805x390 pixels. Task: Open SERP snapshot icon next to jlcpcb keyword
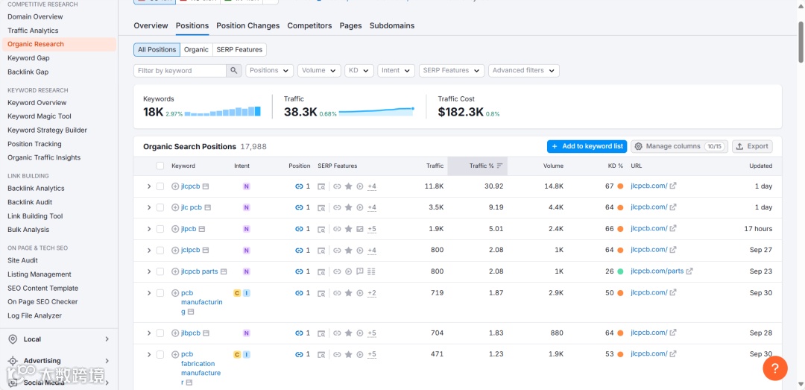[x=206, y=186]
